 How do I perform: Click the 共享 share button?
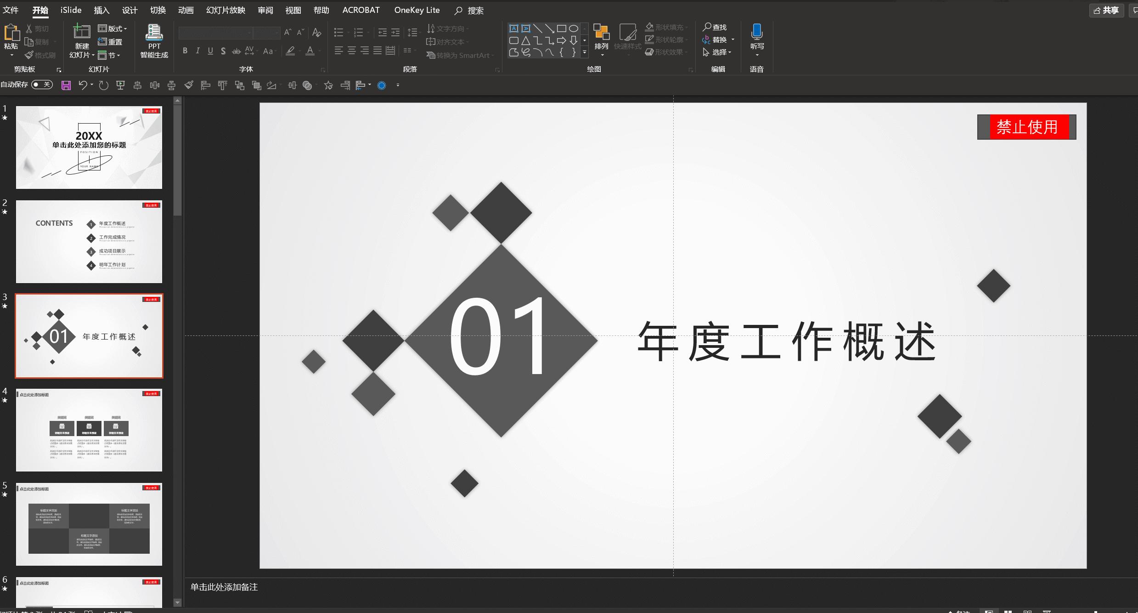[1107, 11]
